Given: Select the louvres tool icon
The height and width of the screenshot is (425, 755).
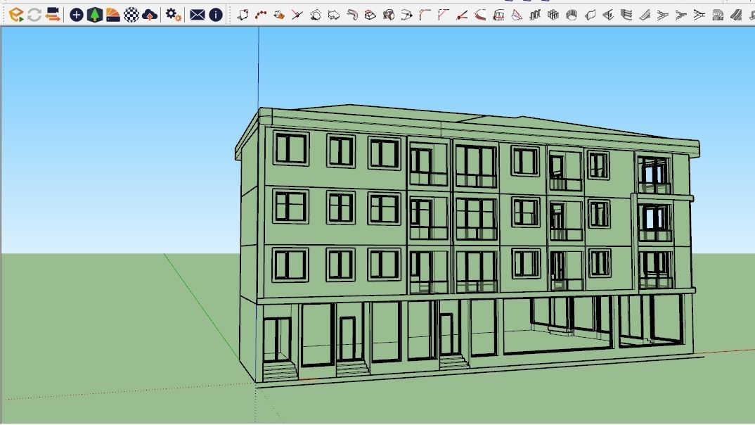Looking at the screenshot, I should point(626,15).
